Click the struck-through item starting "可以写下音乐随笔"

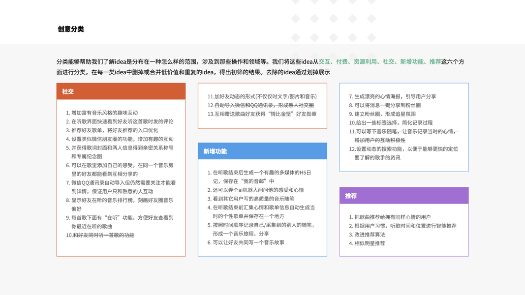coord(403,136)
